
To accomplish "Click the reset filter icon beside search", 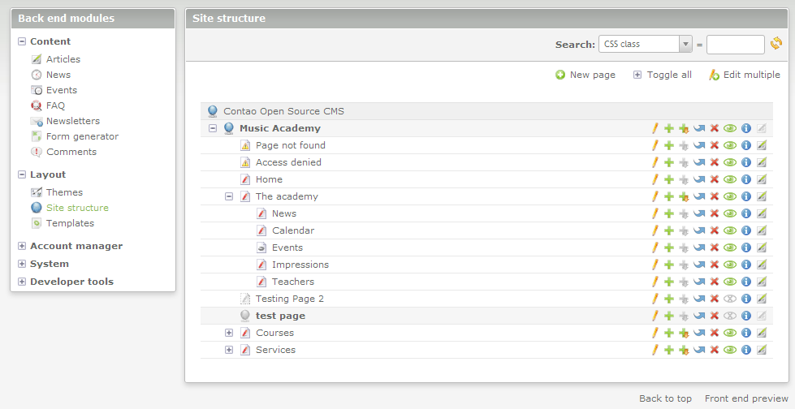I will click(776, 44).
